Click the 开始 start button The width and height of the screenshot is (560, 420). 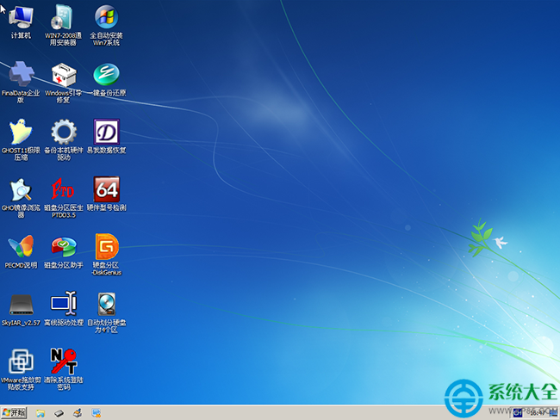click(x=14, y=413)
